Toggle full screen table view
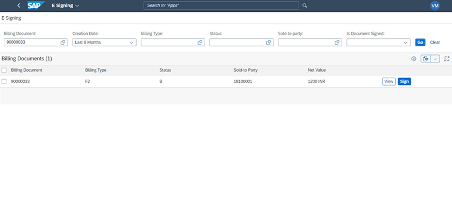 click(x=447, y=59)
